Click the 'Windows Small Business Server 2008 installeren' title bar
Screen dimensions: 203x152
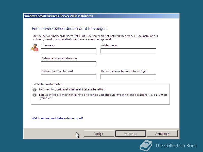[x=101, y=16]
